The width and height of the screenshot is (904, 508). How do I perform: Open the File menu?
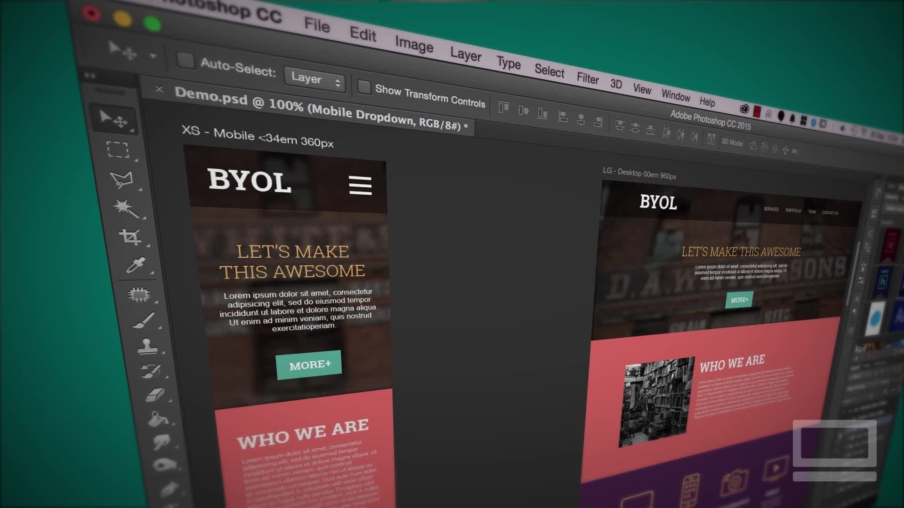[x=317, y=25]
